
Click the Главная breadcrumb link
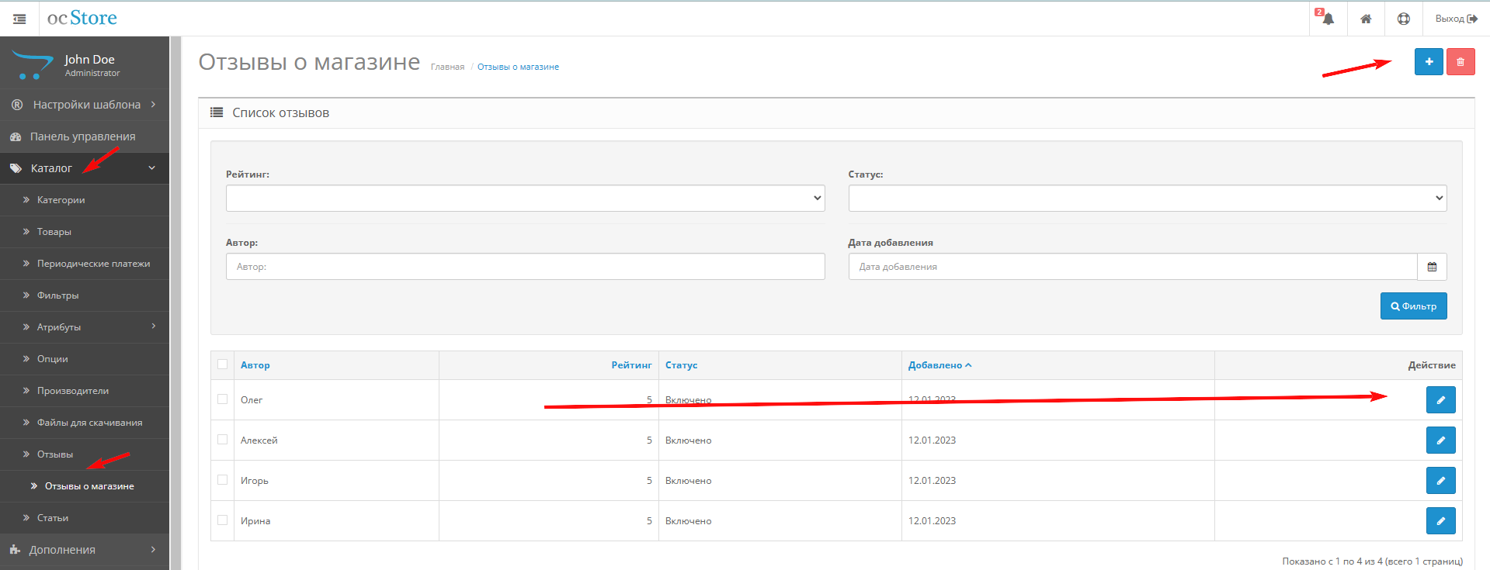pyautogui.click(x=447, y=67)
